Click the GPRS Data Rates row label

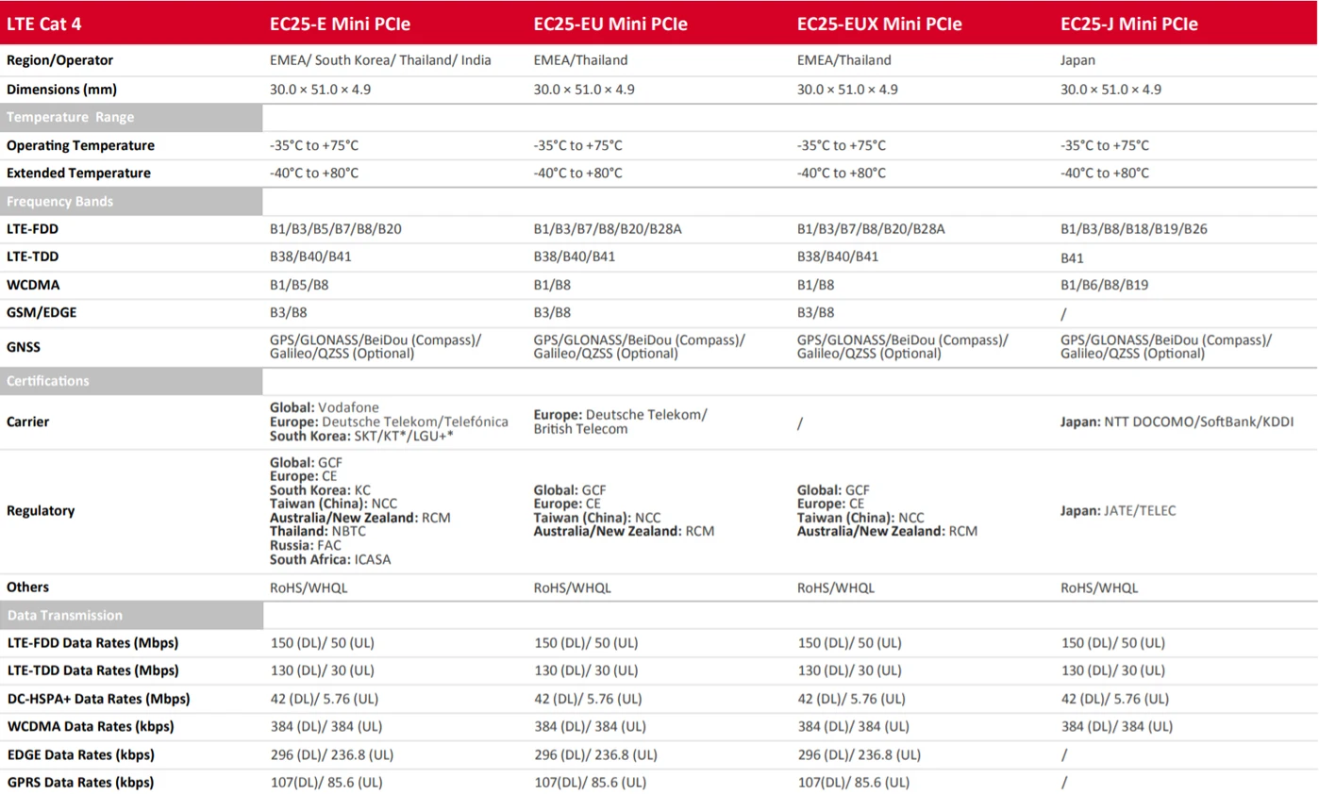tap(80, 783)
